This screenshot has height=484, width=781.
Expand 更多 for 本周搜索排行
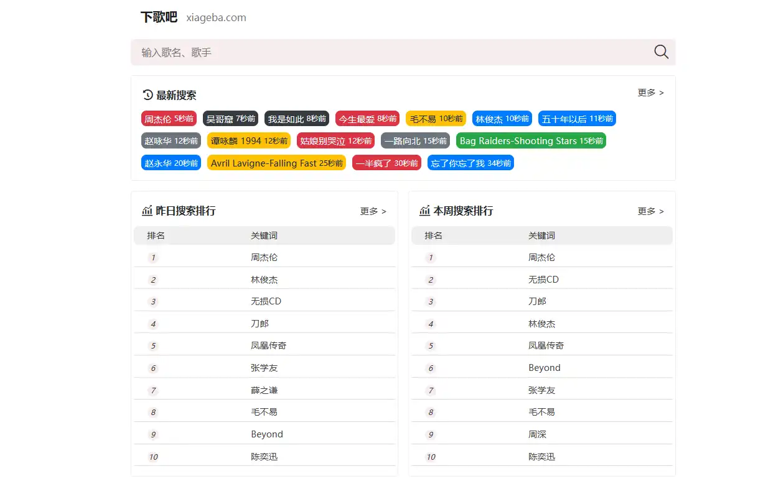tap(650, 211)
